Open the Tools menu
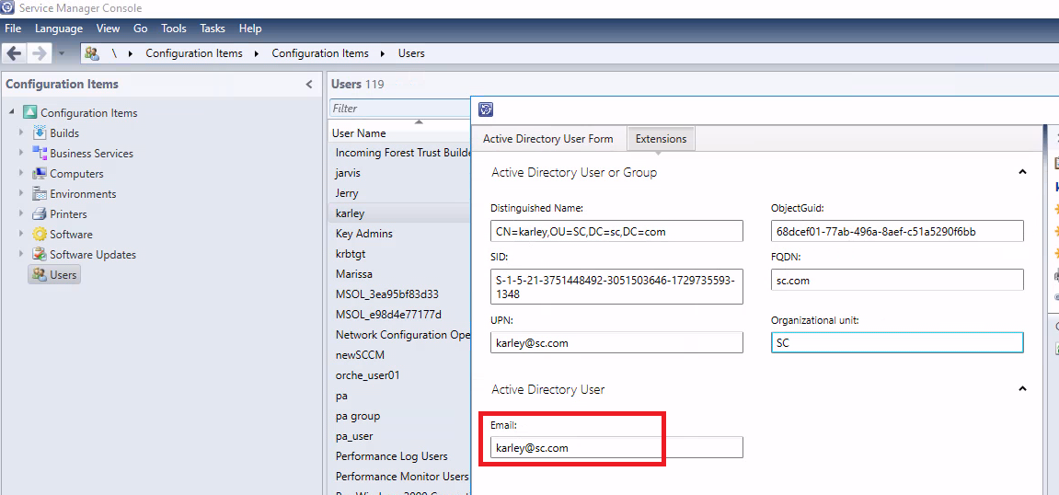 point(174,29)
